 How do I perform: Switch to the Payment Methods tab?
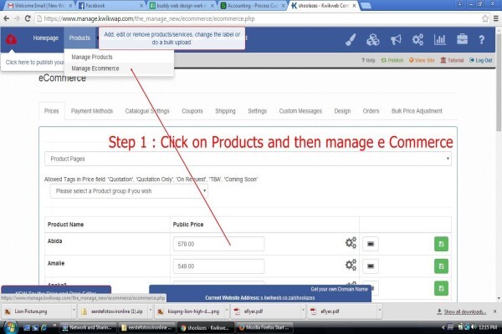click(92, 111)
